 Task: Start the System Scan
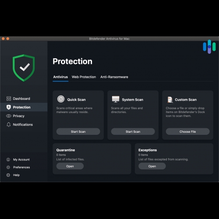tap(133, 131)
